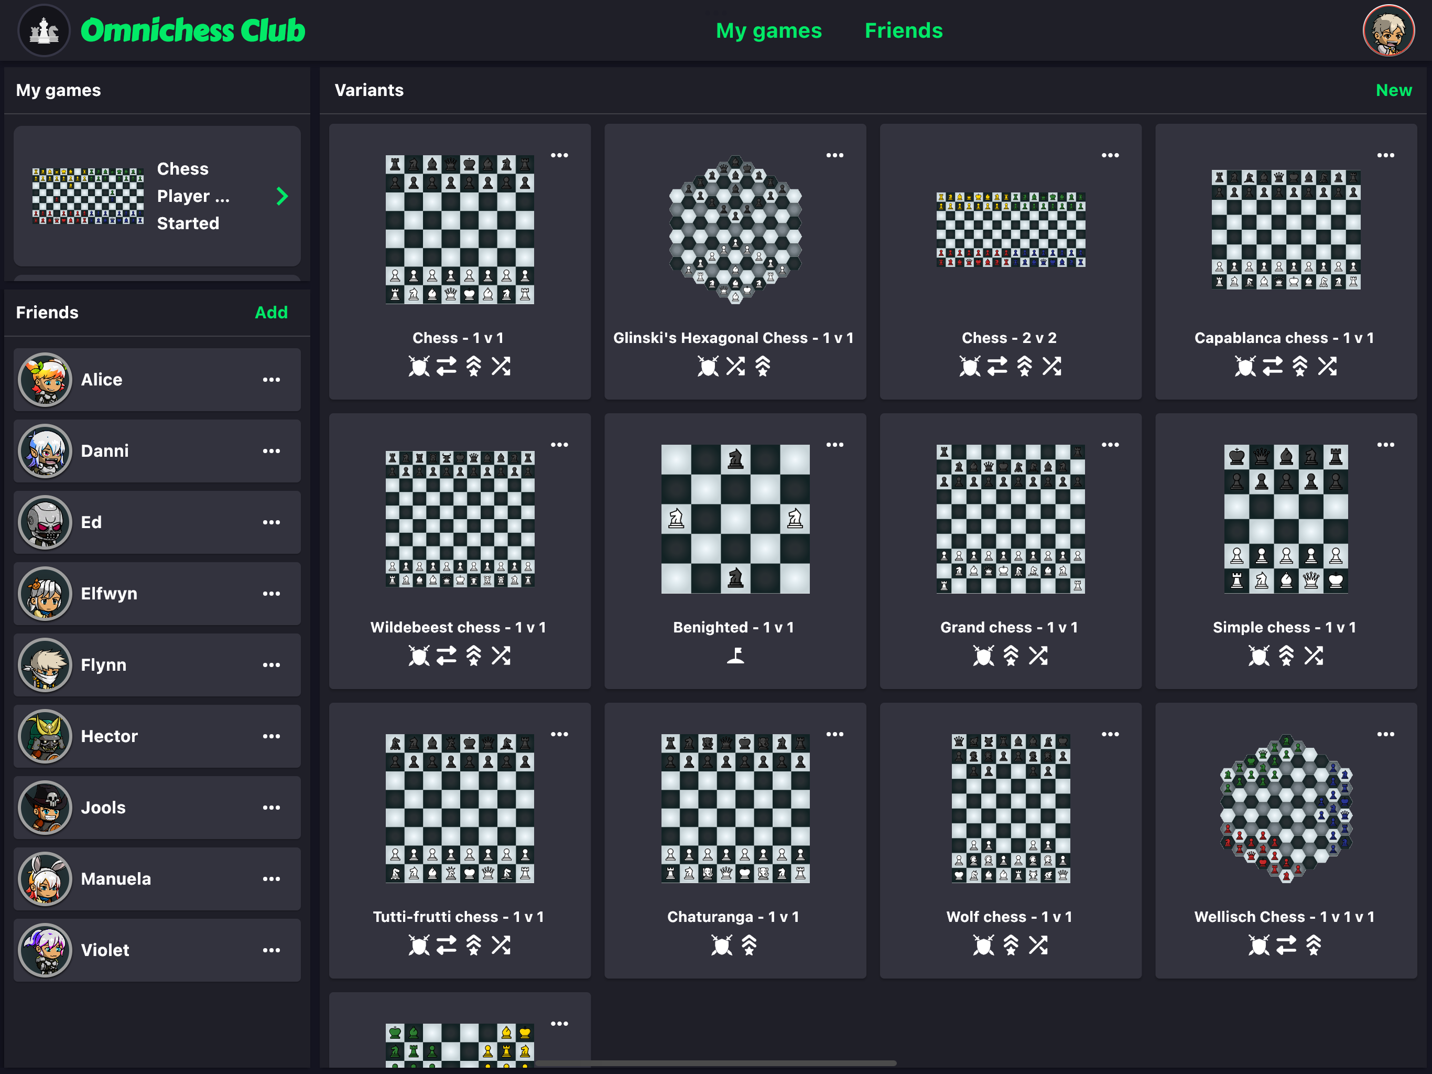This screenshot has height=1074, width=1432.
Task: Open more options on Chaturanga card
Action: point(835,734)
